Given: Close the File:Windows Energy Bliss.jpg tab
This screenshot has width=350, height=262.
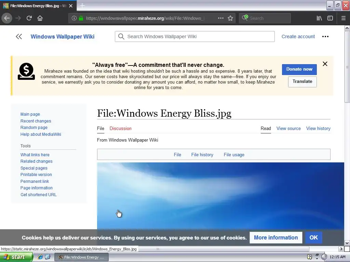Looking at the screenshot, I should [x=71, y=6].
